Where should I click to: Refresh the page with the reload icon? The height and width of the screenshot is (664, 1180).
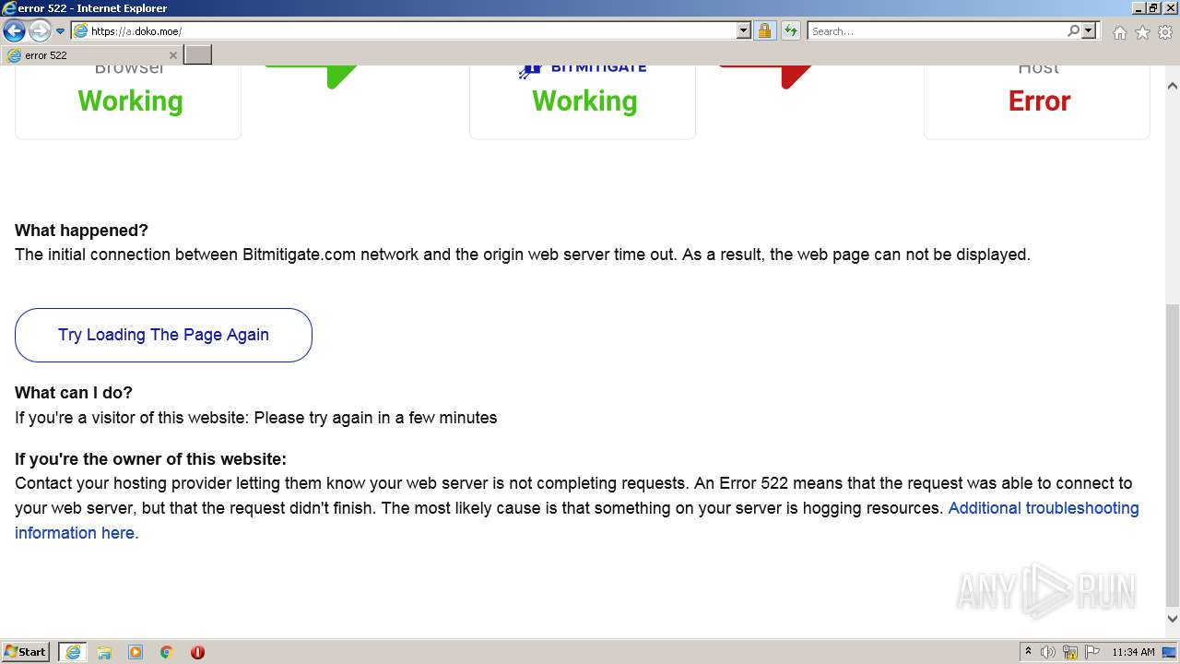pos(791,30)
